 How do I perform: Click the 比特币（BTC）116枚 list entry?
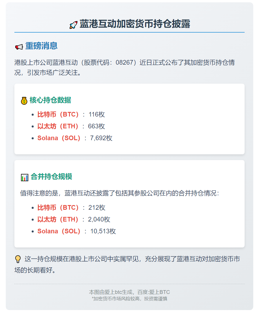71,115
